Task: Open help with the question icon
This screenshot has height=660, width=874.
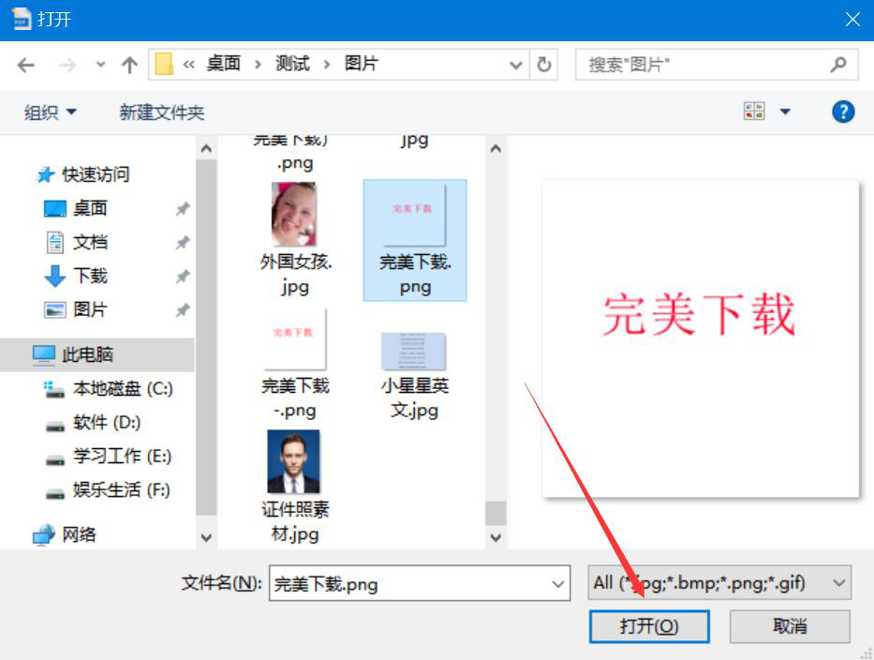Action: coord(843,112)
